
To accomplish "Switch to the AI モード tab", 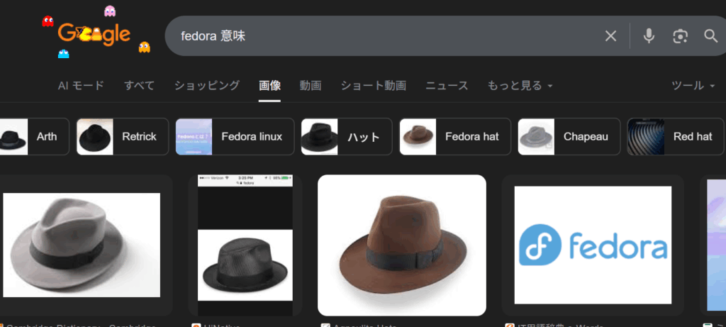I will point(81,86).
